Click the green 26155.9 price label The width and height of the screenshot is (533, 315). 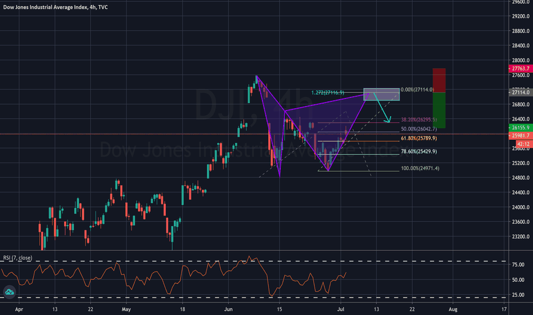pyautogui.click(x=521, y=128)
